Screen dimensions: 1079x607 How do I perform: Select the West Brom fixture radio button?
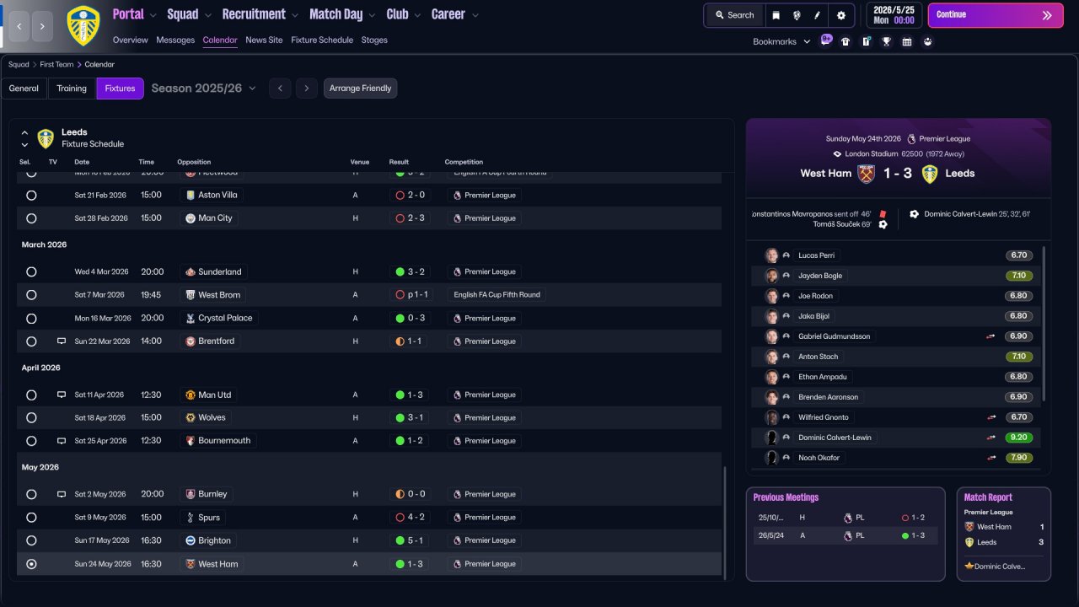(x=31, y=295)
